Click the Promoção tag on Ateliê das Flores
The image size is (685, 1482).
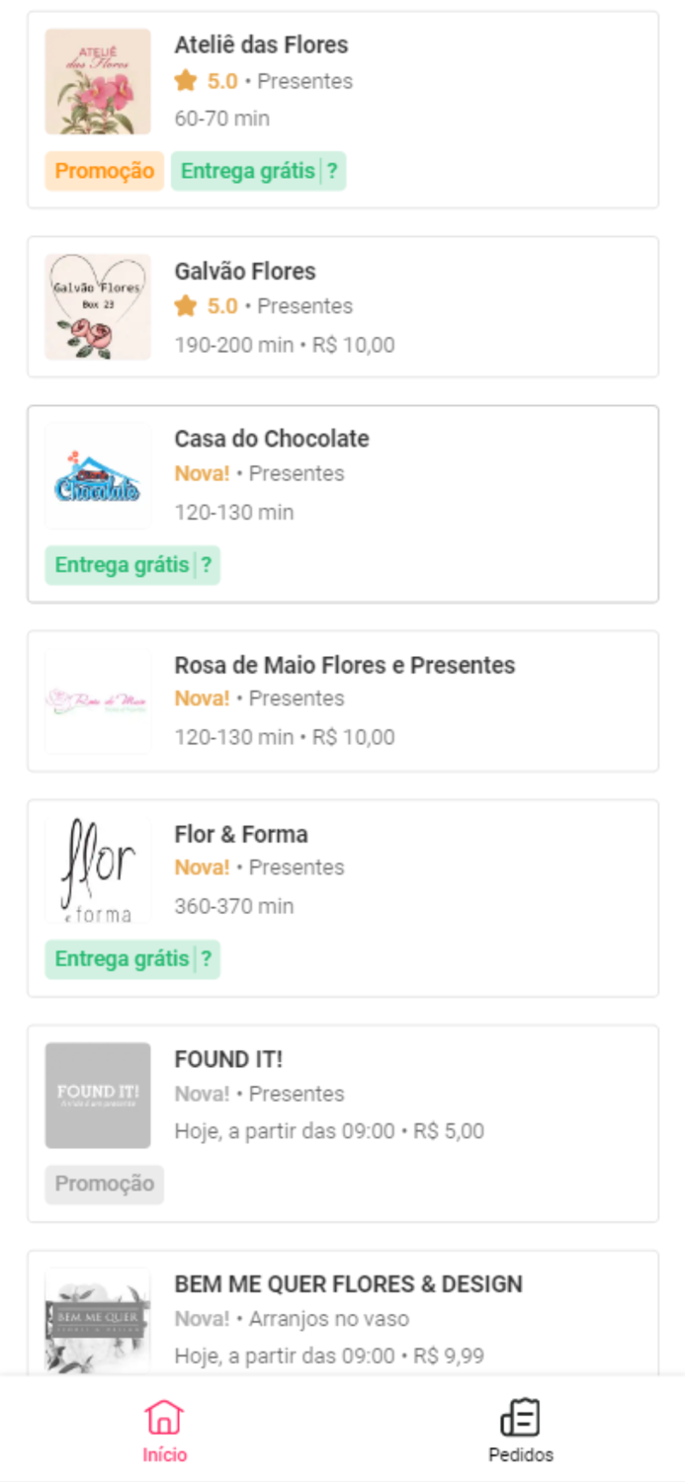104,171
